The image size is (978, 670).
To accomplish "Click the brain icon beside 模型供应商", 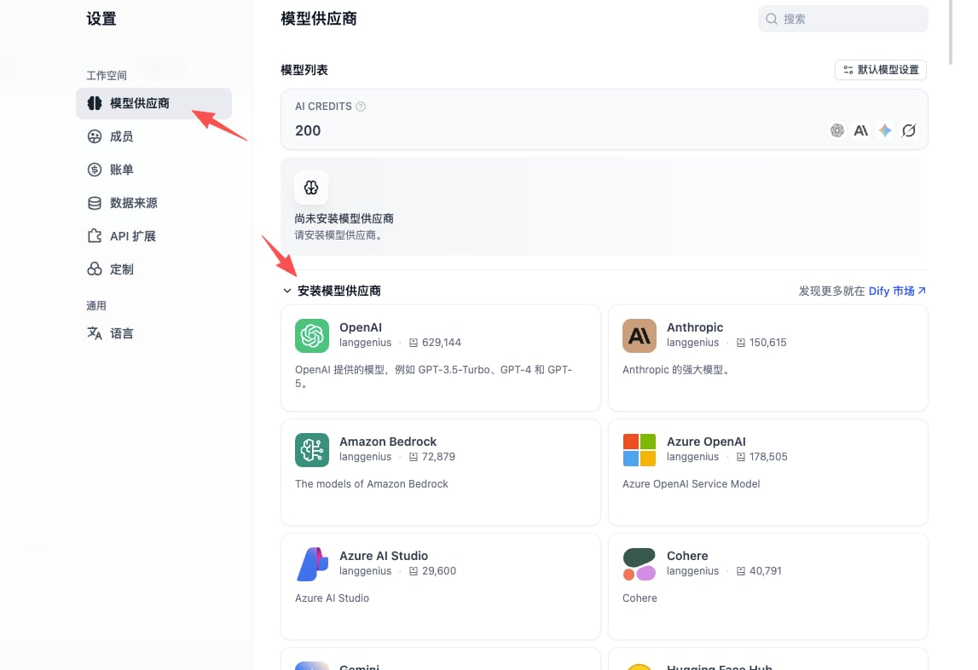I will pos(94,103).
